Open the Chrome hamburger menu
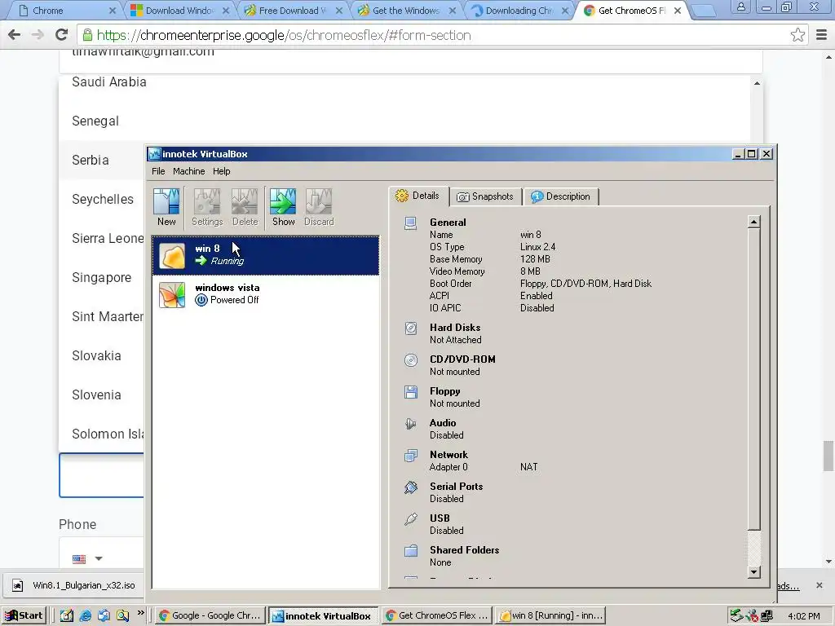The image size is (835, 626). pos(822,35)
